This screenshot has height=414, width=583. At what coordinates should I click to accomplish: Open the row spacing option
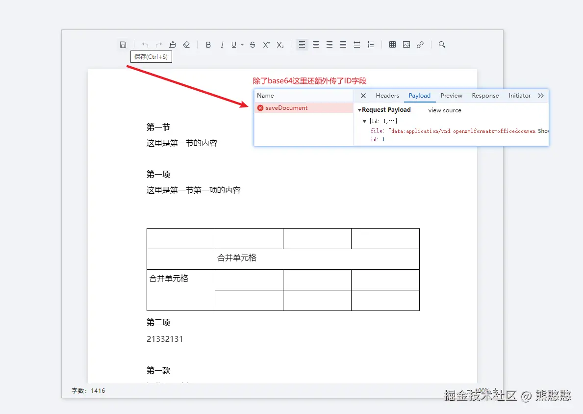357,45
